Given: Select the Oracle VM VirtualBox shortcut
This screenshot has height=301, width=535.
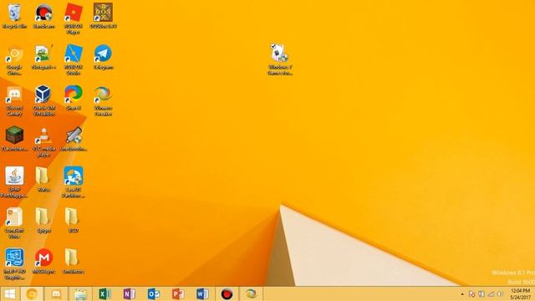Looking at the screenshot, I should [x=43, y=101].
